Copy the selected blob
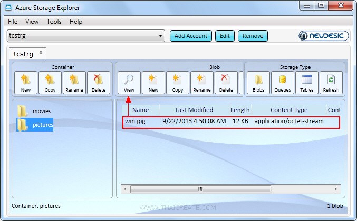 pyautogui.click(x=178, y=83)
